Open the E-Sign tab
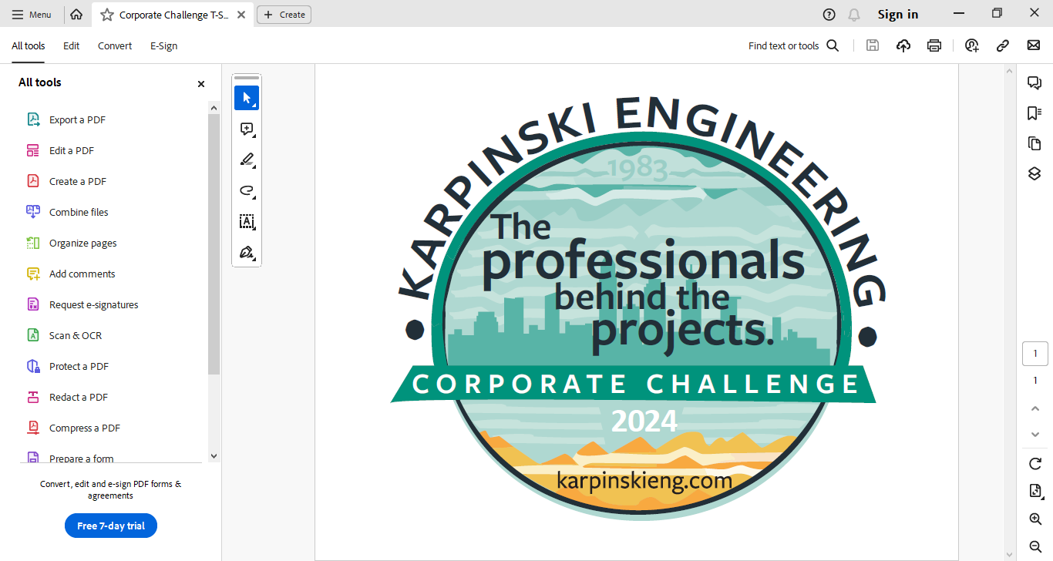 tap(163, 45)
